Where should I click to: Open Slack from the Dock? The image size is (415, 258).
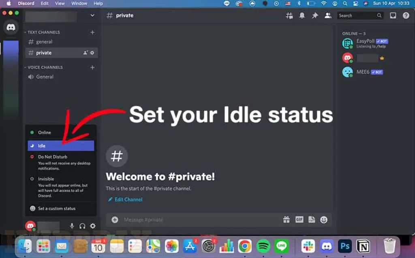[308, 246]
